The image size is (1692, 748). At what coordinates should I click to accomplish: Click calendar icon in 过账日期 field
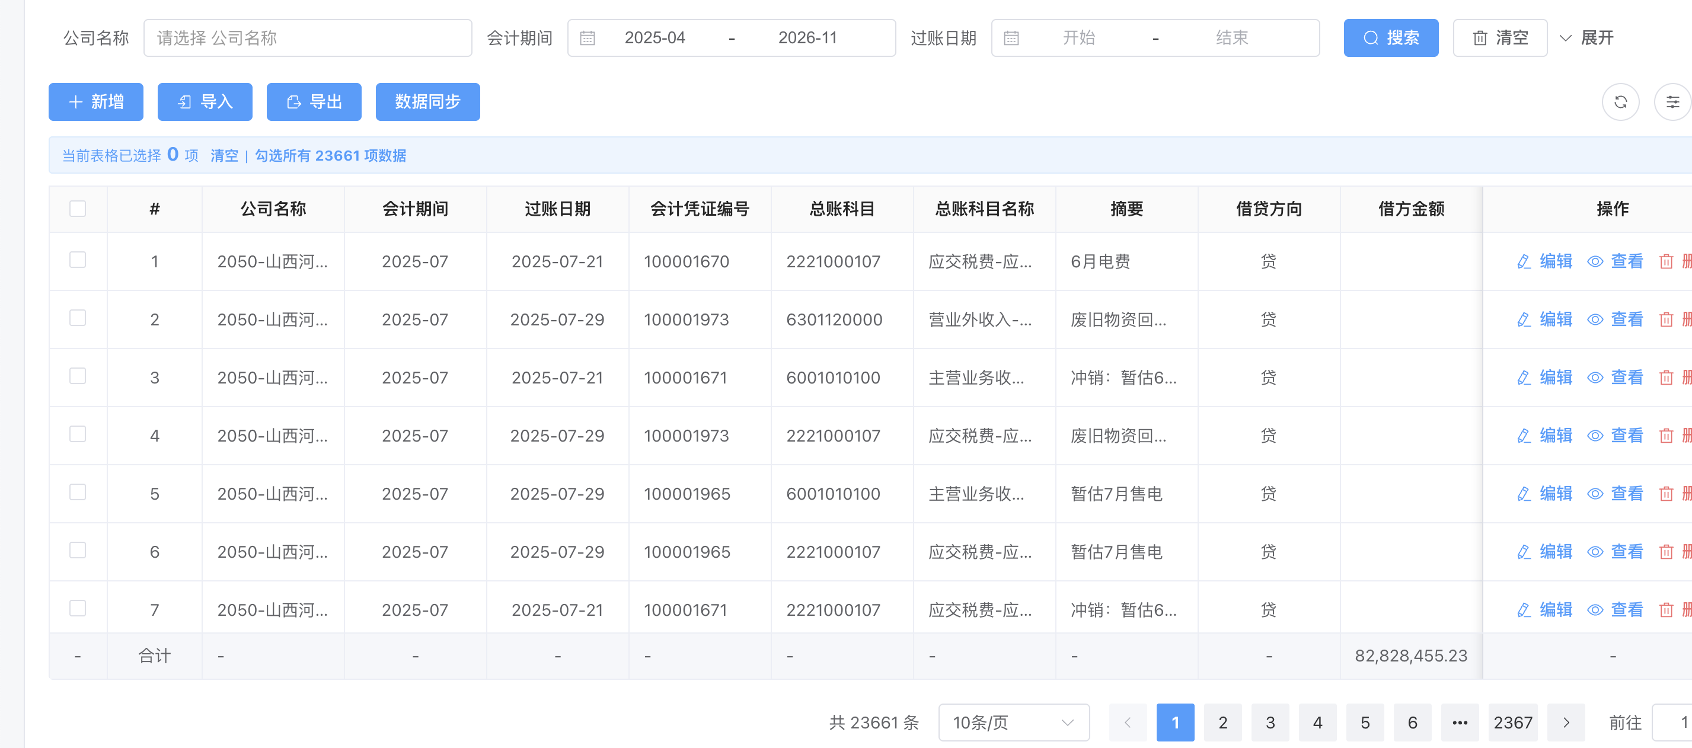1011,38
